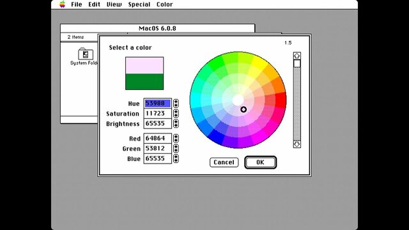Click the Red stepper arrows
This screenshot has width=409, height=230.
tap(176, 138)
